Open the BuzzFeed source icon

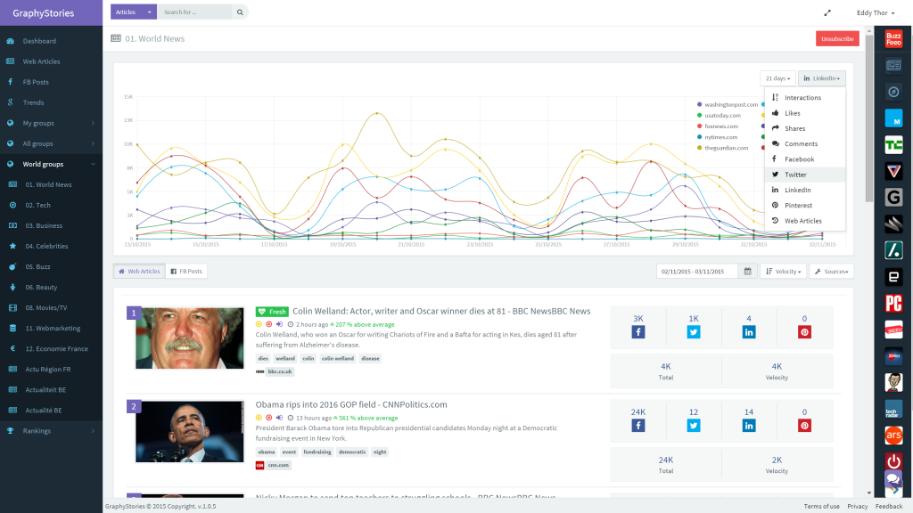click(893, 39)
